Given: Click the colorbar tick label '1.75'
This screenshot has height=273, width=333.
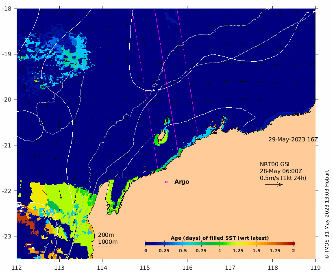Looking at the screenshot, I should click(x=275, y=251).
